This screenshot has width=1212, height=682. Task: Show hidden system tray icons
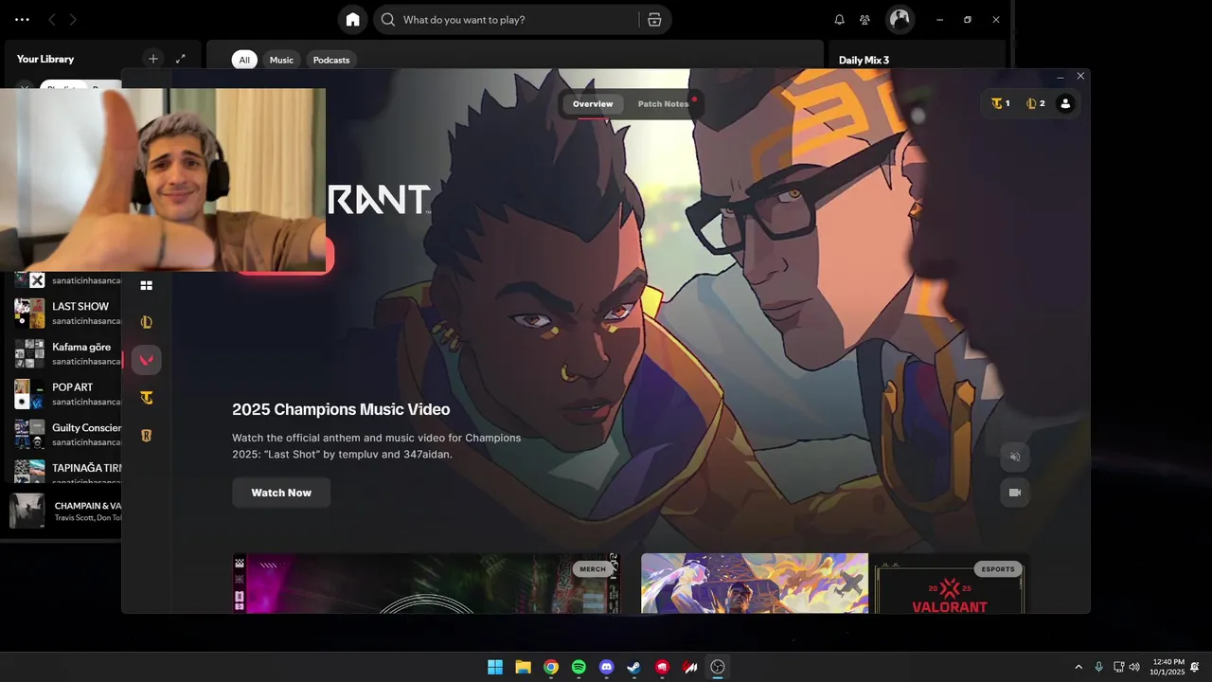[x=1078, y=667]
